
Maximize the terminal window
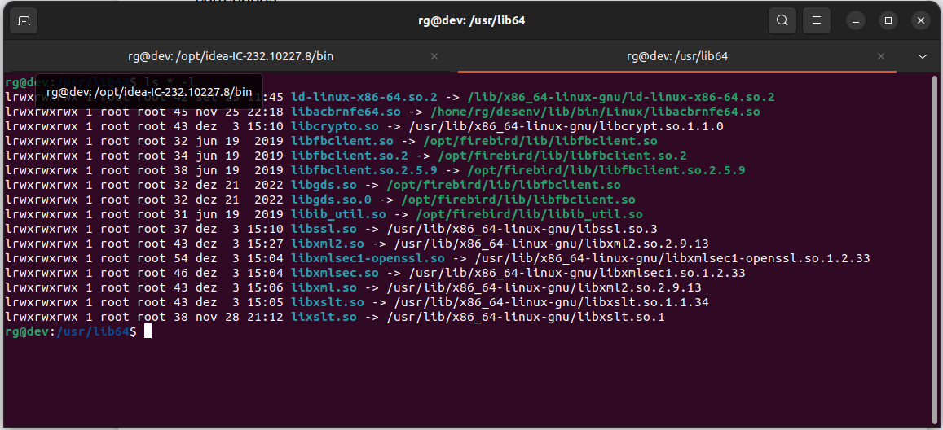888,21
